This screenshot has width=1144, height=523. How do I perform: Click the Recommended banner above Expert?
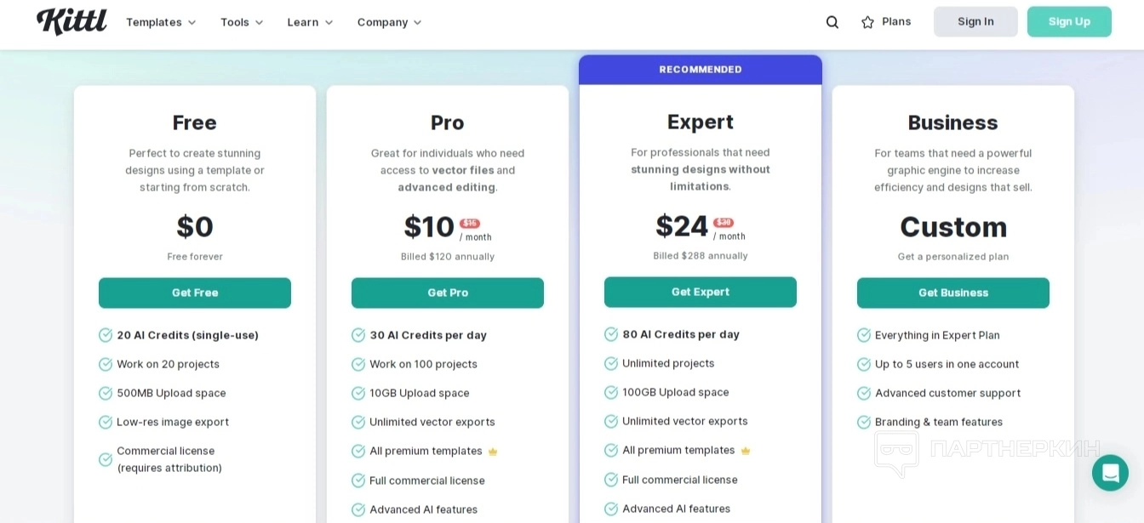tap(701, 70)
